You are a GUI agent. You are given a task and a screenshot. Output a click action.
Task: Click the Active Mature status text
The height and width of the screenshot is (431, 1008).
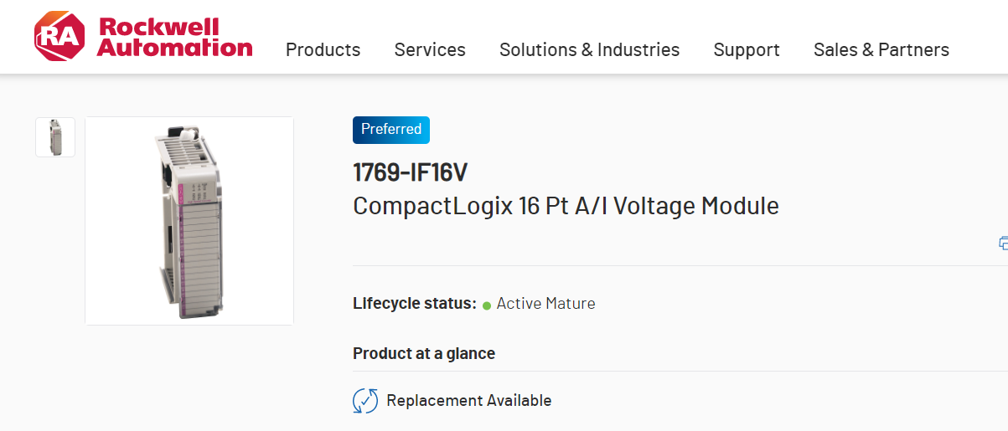pos(545,304)
